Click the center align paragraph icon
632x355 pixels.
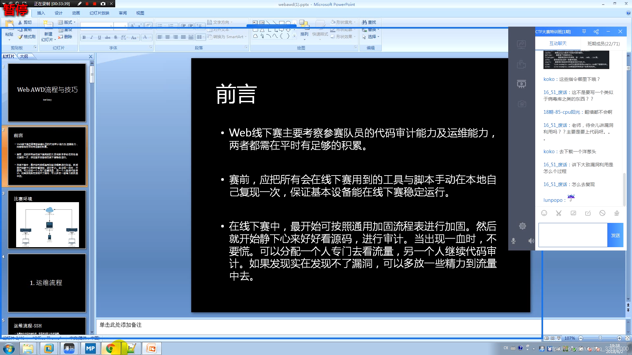[168, 37]
